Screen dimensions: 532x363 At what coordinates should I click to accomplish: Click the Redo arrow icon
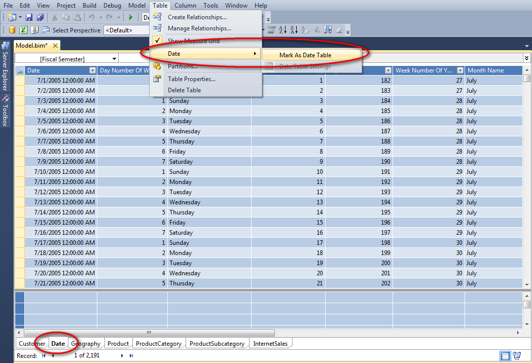coord(109,17)
